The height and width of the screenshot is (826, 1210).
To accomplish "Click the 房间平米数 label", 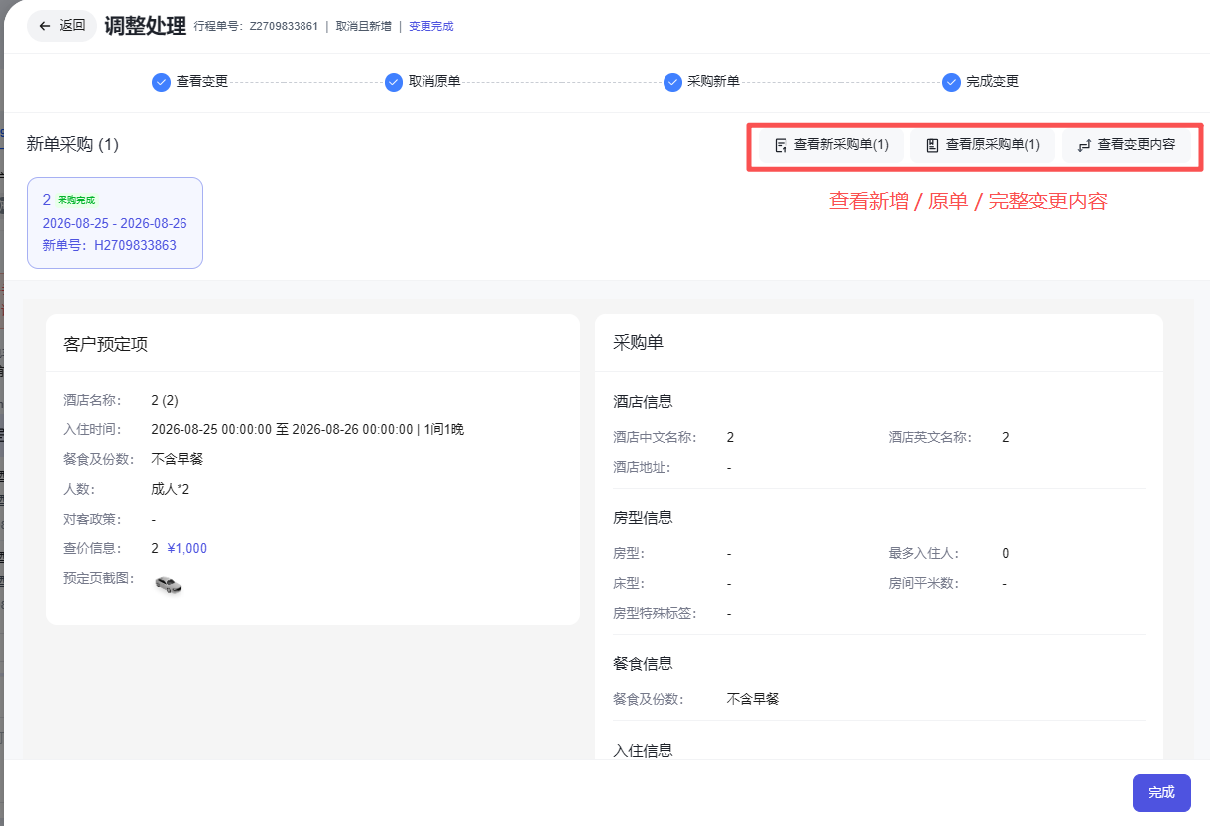I will pyautogui.click(x=923, y=584).
